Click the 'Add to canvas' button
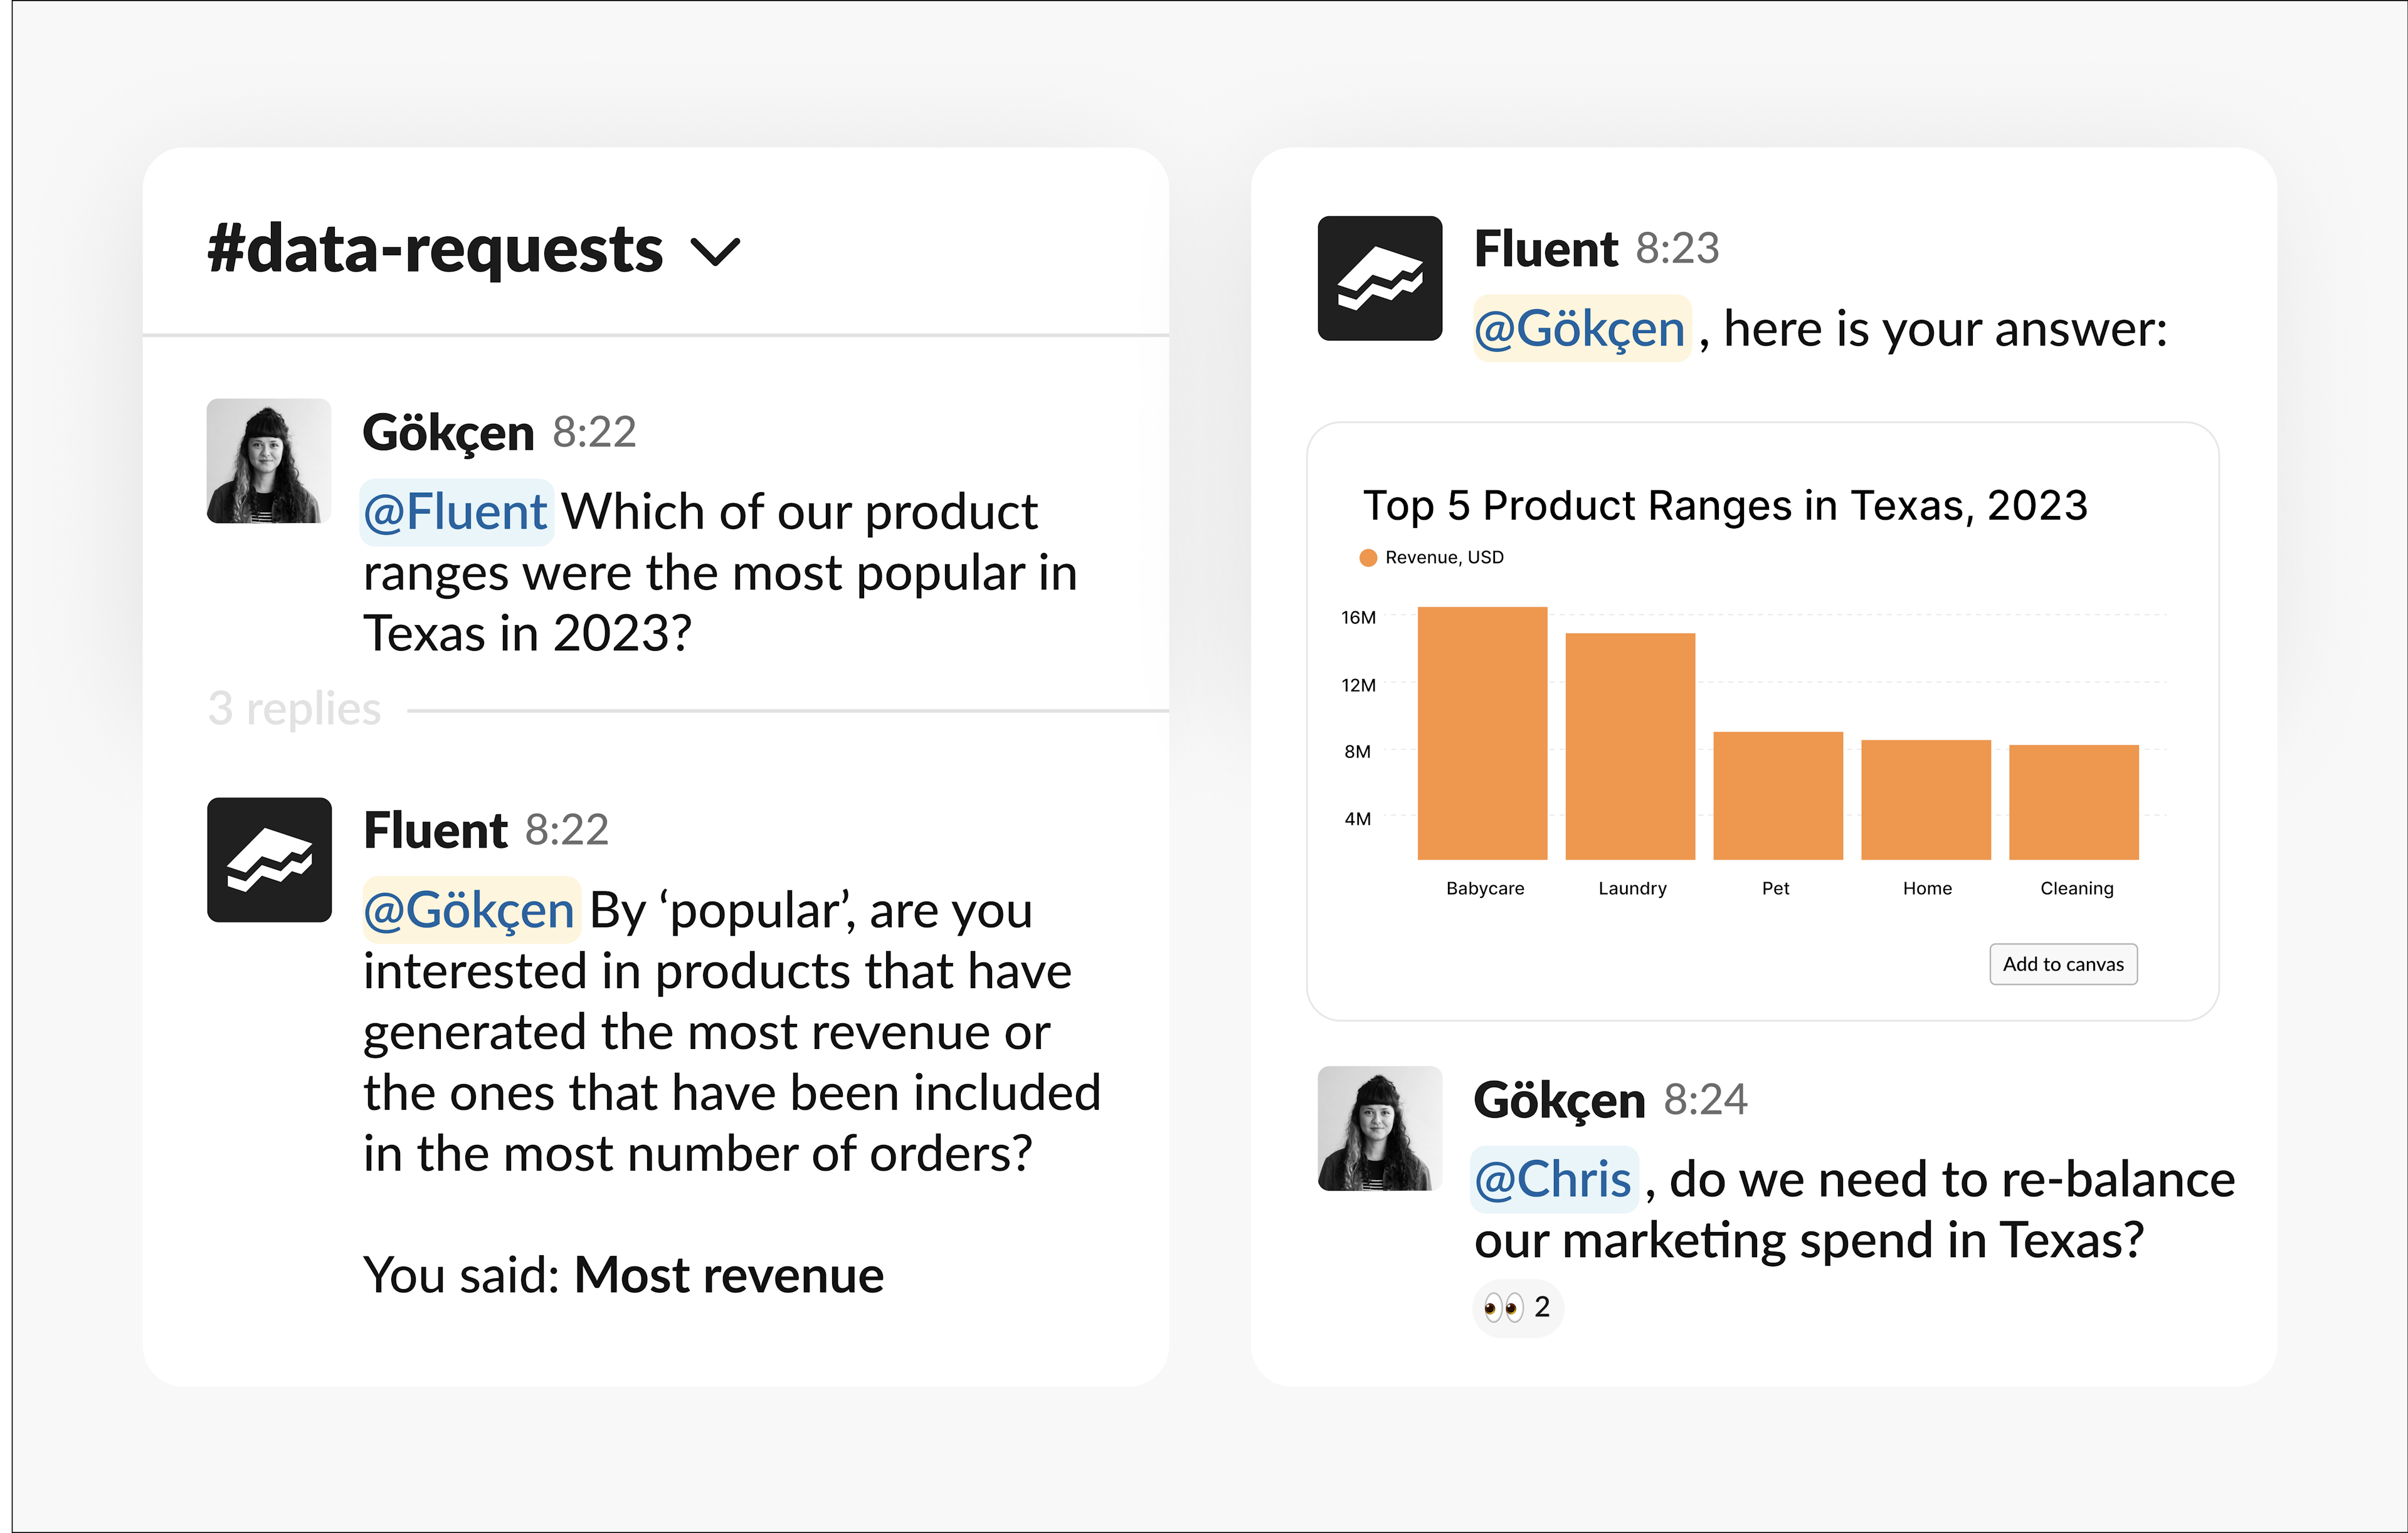This screenshot has width=2408, height=1533. click(2062, 963)
